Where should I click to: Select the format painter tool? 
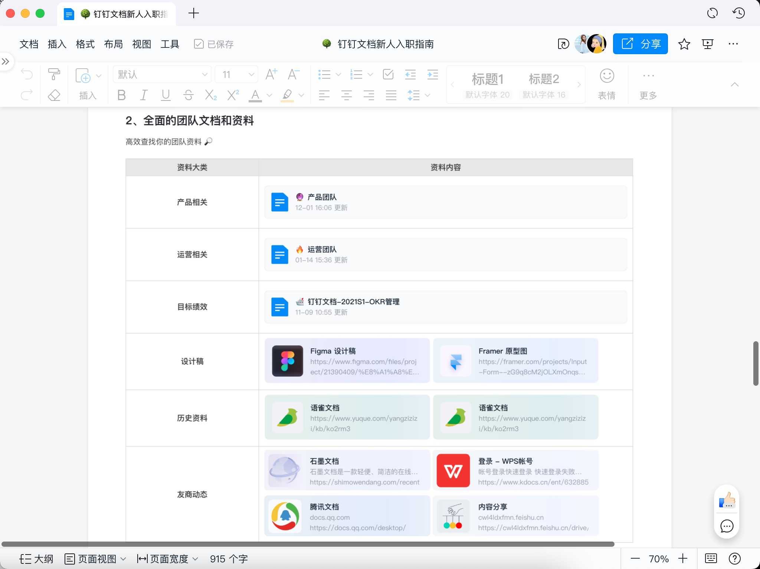[x=54, y=74]
